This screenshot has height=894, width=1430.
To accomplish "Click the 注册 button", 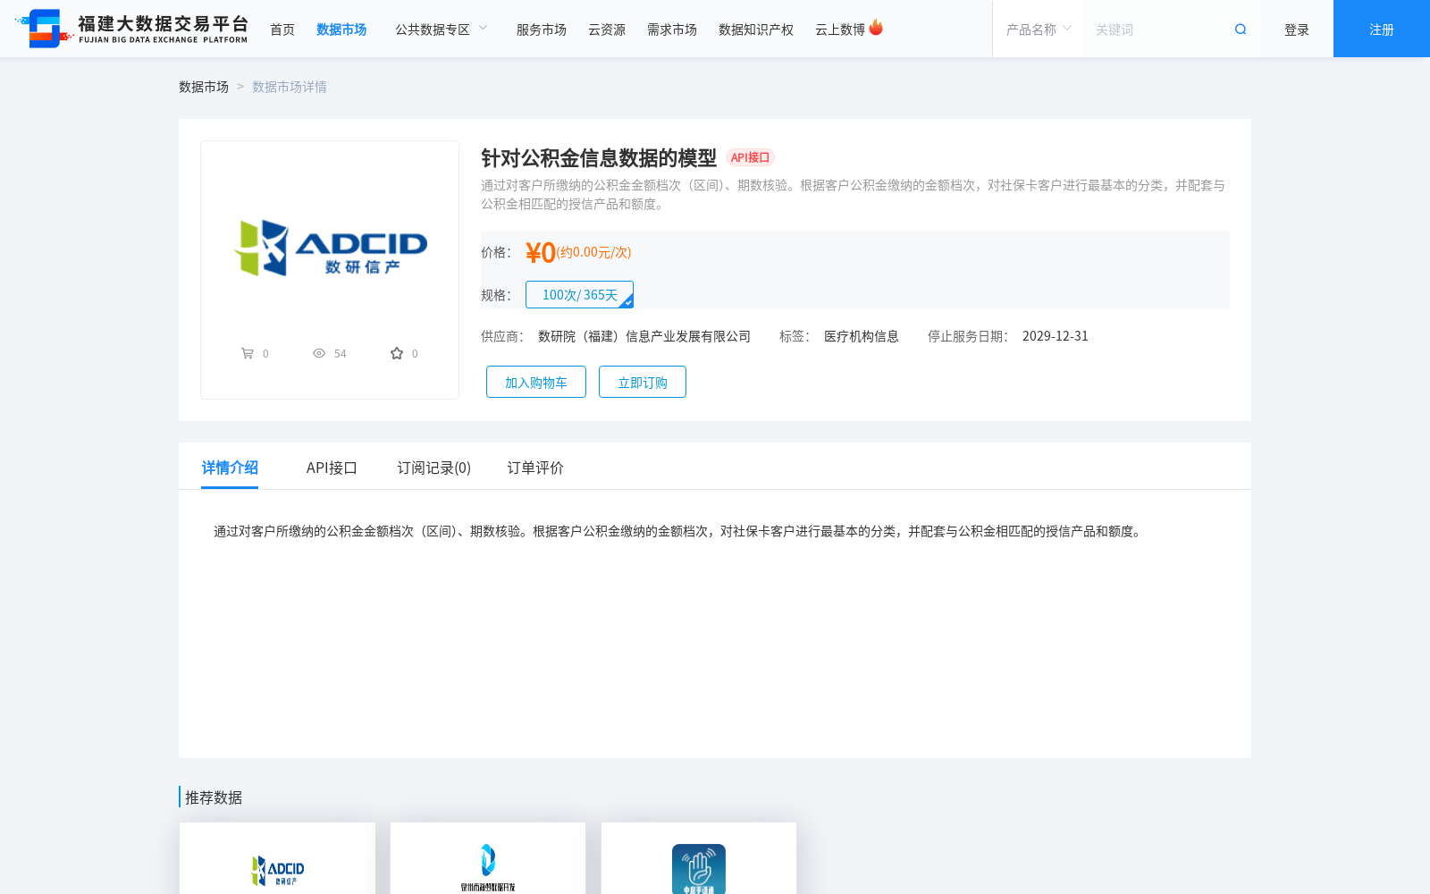I will pos(1382,30).
